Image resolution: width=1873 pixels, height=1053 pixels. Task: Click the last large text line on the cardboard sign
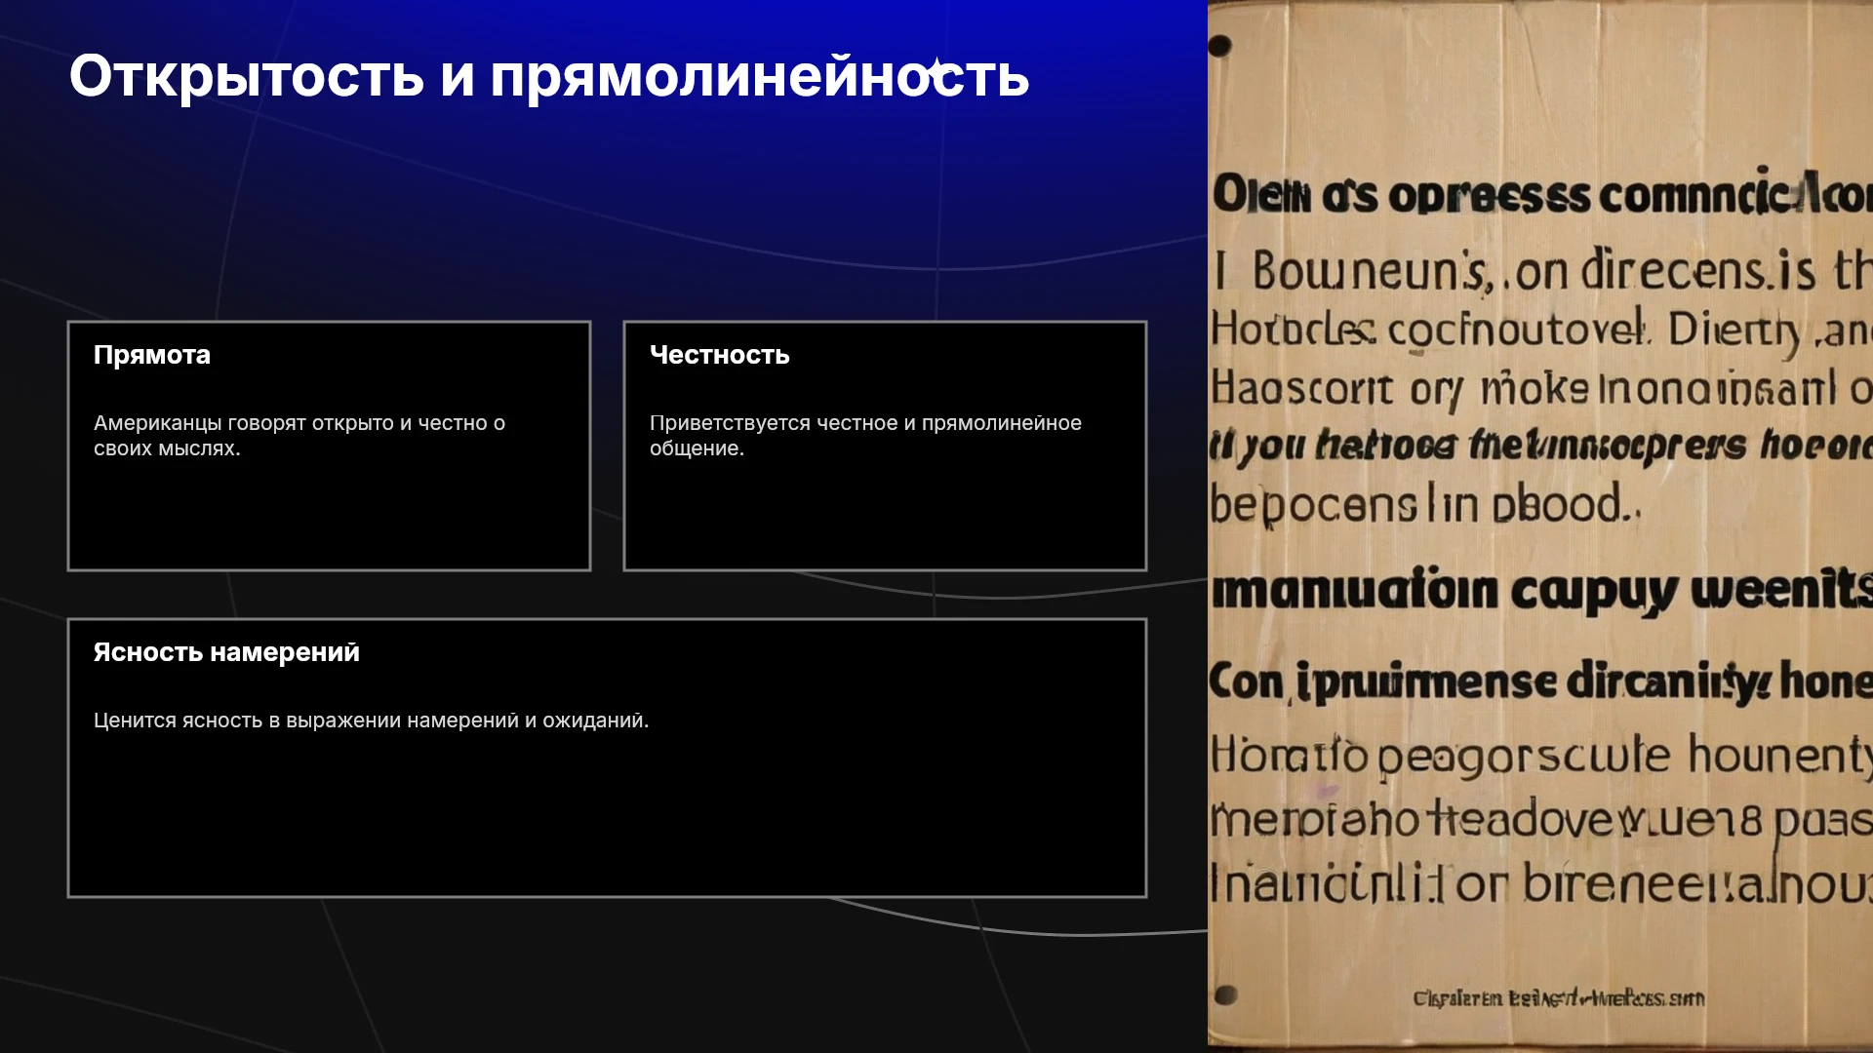(x=1541, y=883)
